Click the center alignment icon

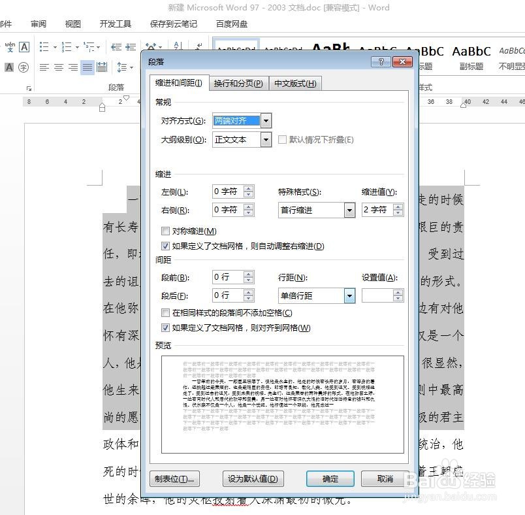pyautogui.click(x=59, y=67)
